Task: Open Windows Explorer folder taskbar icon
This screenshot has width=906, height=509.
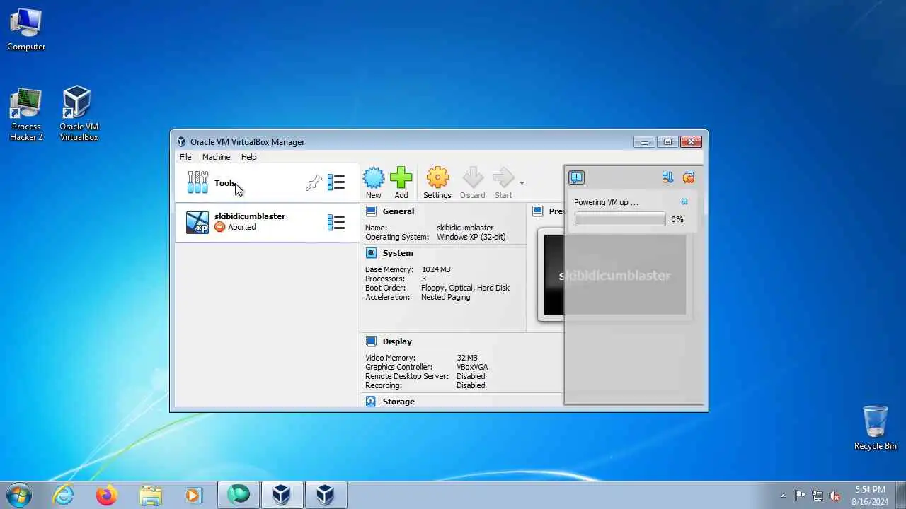Action: point(151,495)
